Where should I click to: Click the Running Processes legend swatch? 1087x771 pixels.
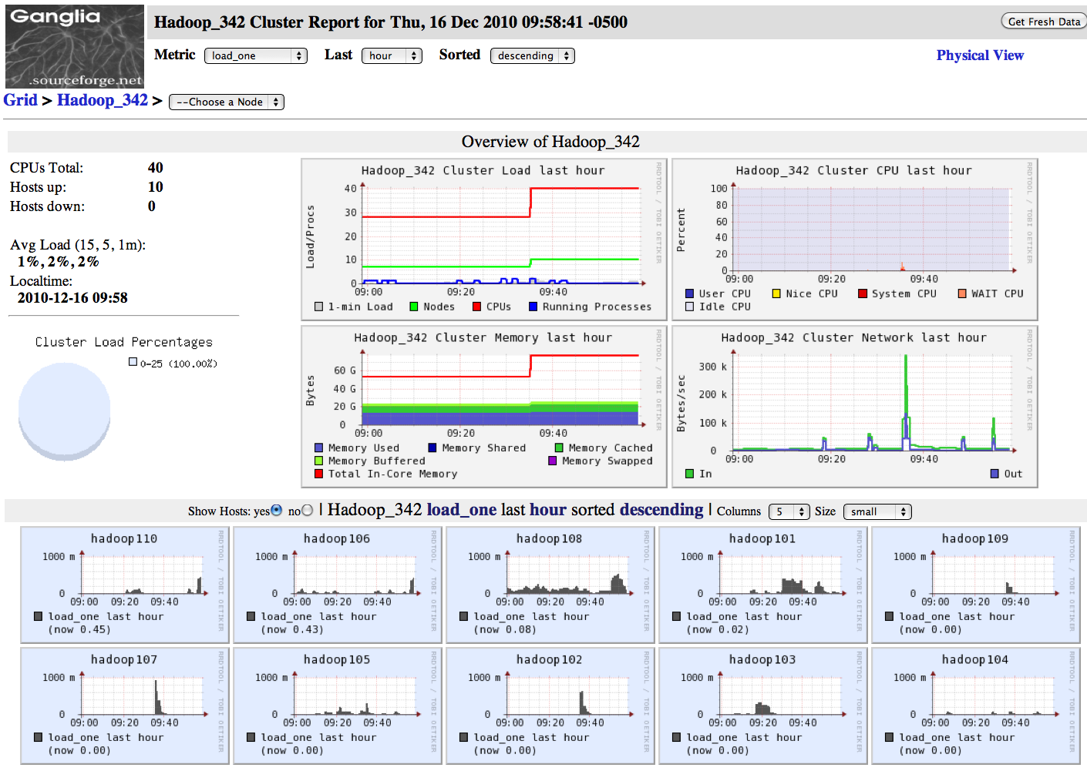click(533, 307)
